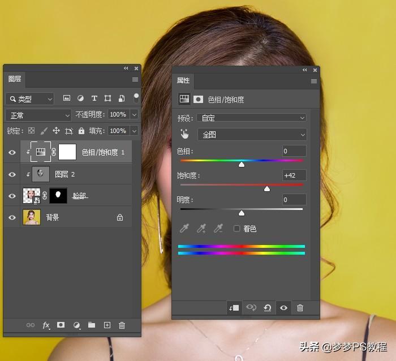Screen dimensions: 396x361
Task: Expand the 预设 preset dropdown
Action: [252, 118]
